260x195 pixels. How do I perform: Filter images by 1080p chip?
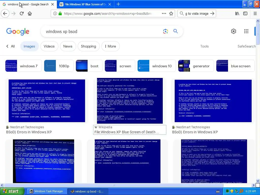point(59,66)
